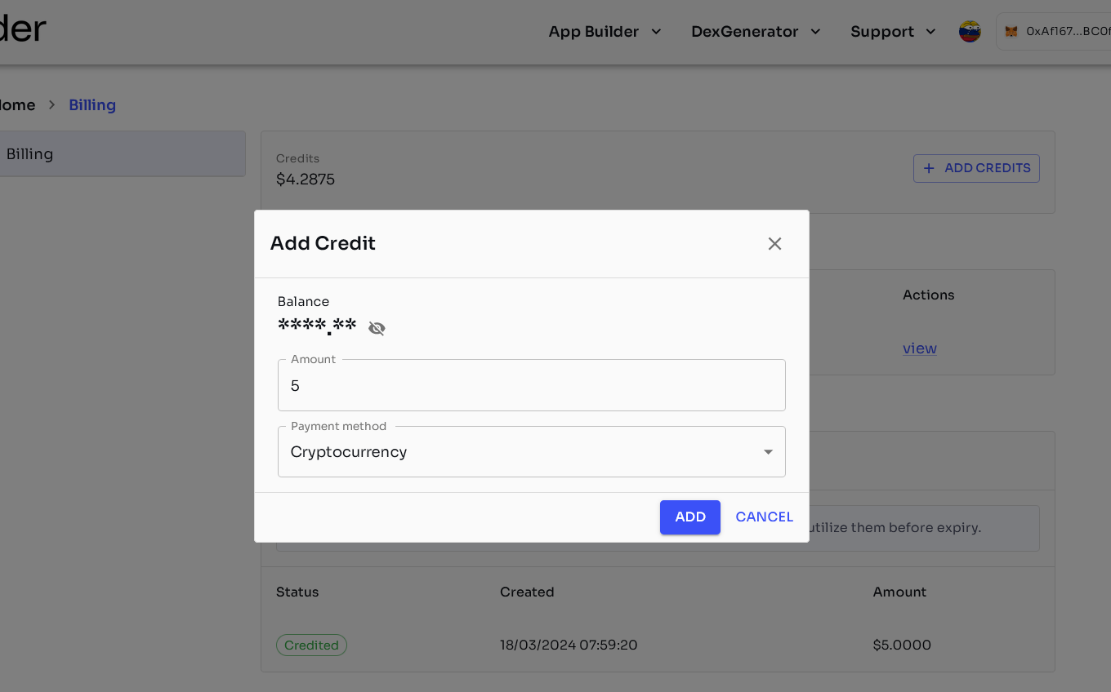The image size is (1111, 692).
Task: Click ADD to confirm adding credit
Action: (689, 517)
